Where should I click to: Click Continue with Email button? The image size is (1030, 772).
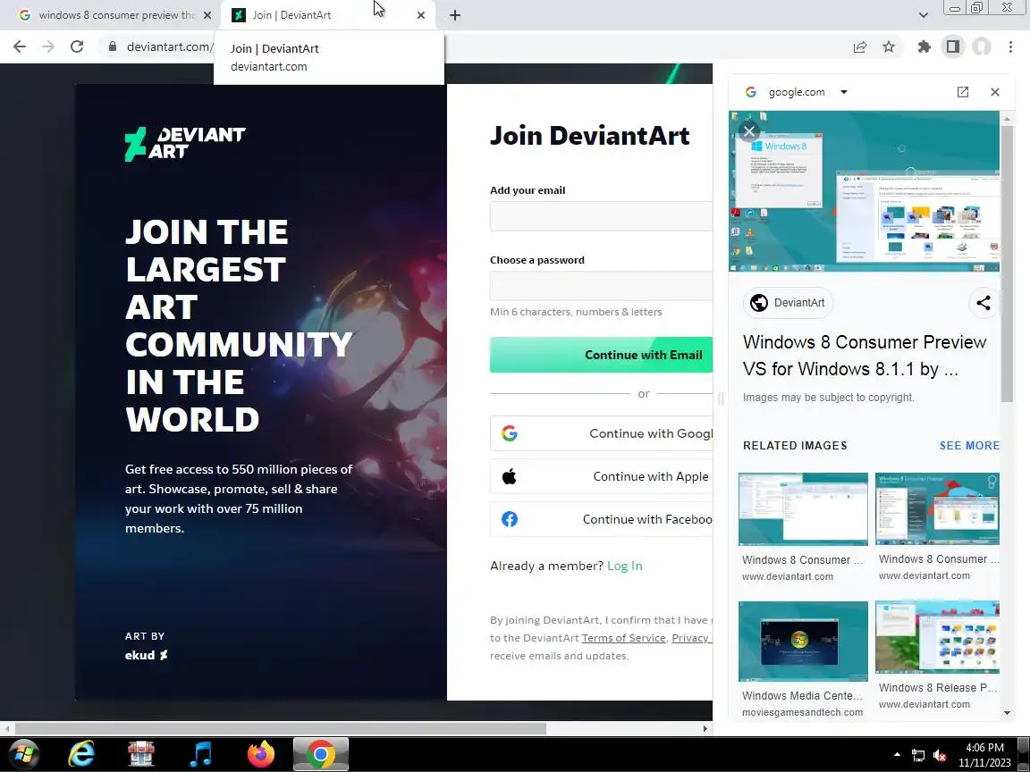(601, 355)
